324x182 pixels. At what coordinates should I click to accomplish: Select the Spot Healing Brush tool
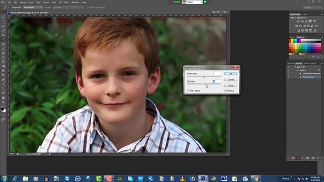(3, 44)
